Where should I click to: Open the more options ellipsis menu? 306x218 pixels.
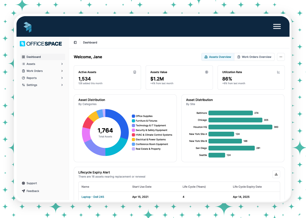coord(281,57)
